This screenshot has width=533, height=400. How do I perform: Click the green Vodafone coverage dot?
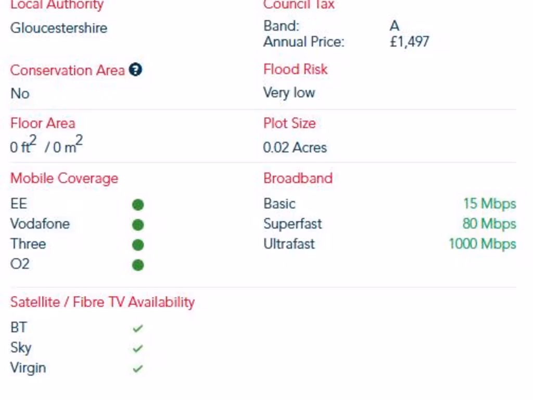[x=138, y=225]
